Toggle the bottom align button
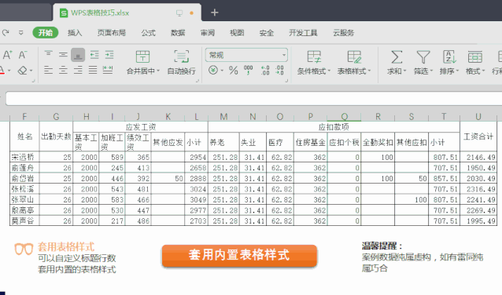The width and height of the screenshot is (502, 295). (x=78, y=55)
